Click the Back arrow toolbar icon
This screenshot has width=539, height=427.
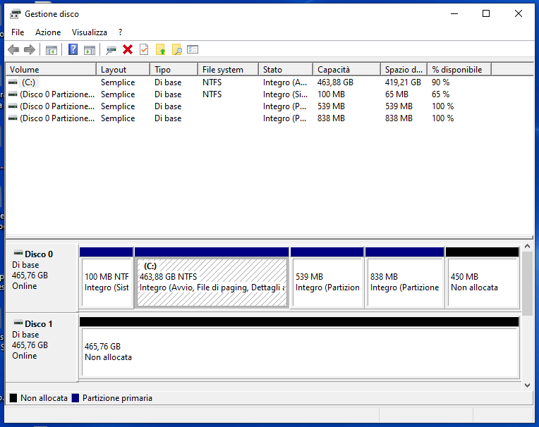tap(13, 49)
